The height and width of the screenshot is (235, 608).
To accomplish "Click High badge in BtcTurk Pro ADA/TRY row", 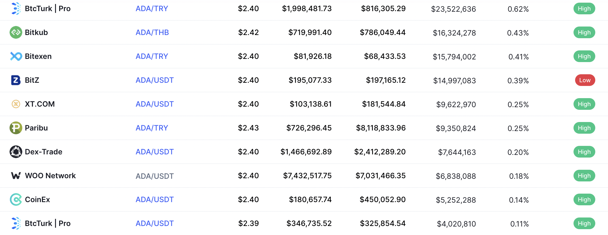I will point(584,8).
